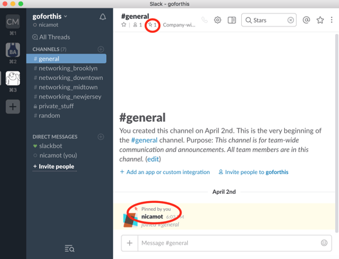Show mentions with @ icon
339x259 pixels.
click(306, 20)
